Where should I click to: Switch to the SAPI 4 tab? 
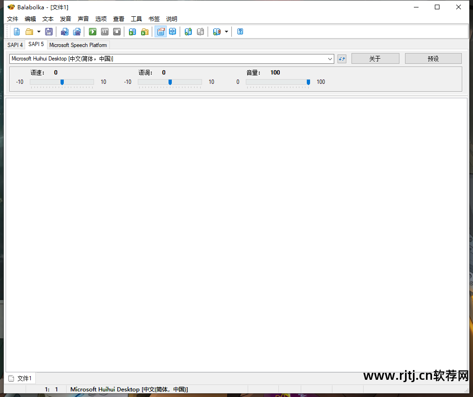tap(15, 45)
